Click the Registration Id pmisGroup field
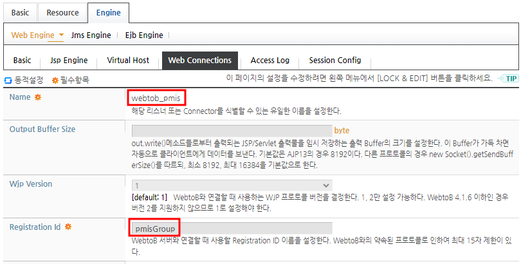This screenshot has width=521, height=264. [x=232, y=229]
